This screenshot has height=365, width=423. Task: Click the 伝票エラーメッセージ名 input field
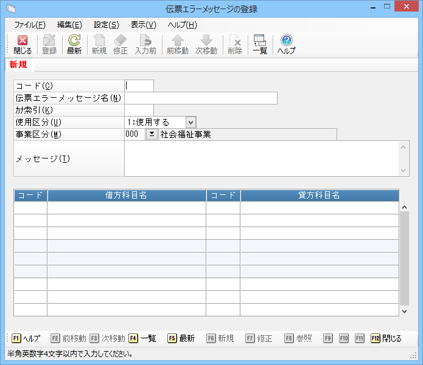pyautogui.click(x=201, y=98)
